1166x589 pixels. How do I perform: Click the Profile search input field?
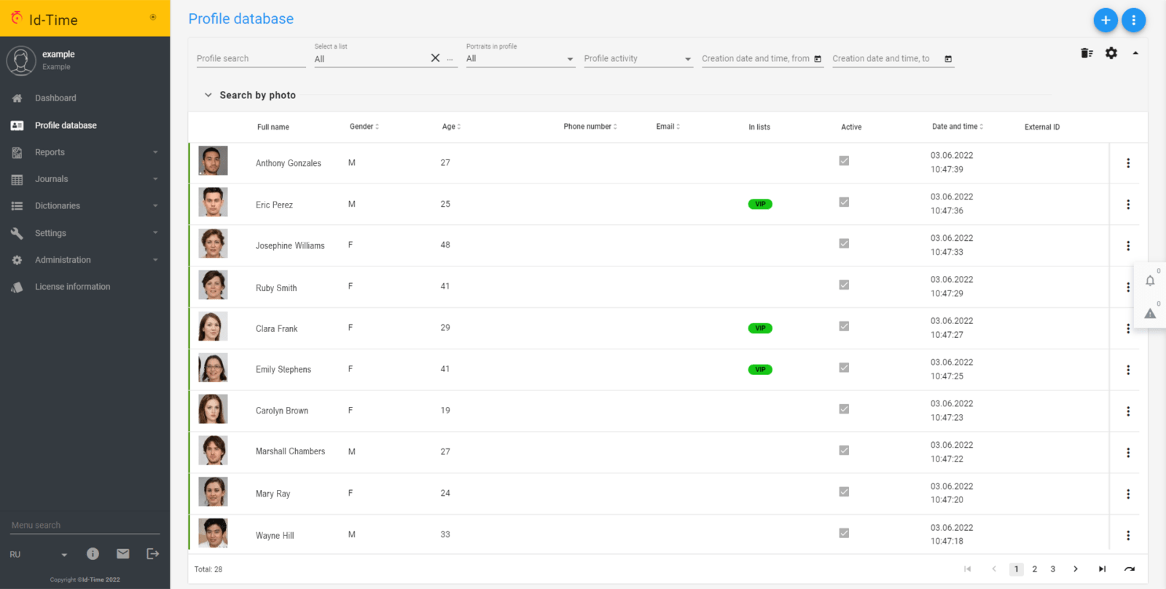pyautogui.click(x=250, y=59)
